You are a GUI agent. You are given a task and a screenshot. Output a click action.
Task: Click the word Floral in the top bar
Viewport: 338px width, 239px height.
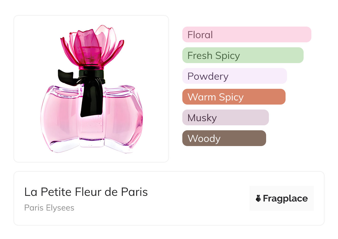tap(200, 35)
